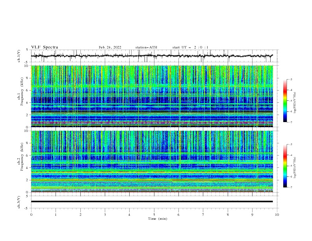This screenshot has height=241, width=312.
Task: Click the 9 minute mark on time axis
Action: pos(252,215)
